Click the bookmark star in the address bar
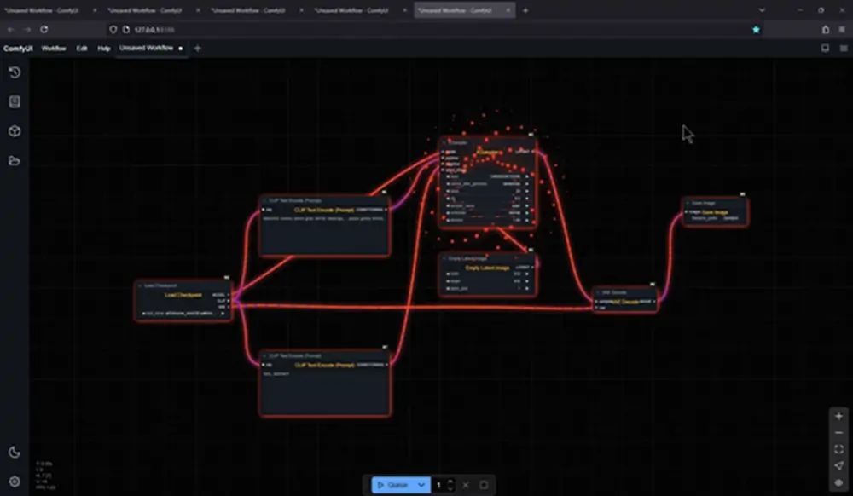Viewport: 853px width, 496px height. pyautogui.click(x=756, y=29)
